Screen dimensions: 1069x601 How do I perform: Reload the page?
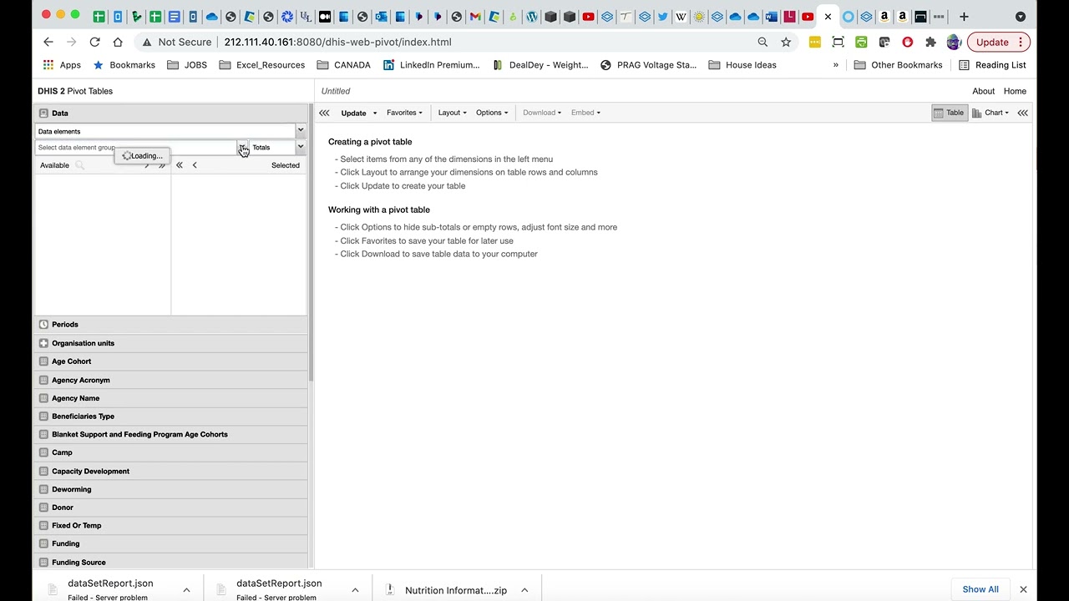94,42
